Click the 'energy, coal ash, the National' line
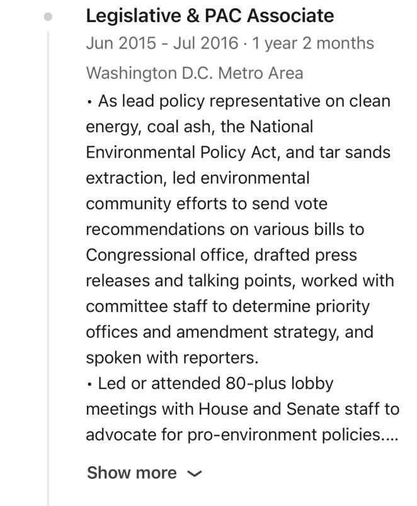This screenshot has width=417, height=506. (199, 127)
